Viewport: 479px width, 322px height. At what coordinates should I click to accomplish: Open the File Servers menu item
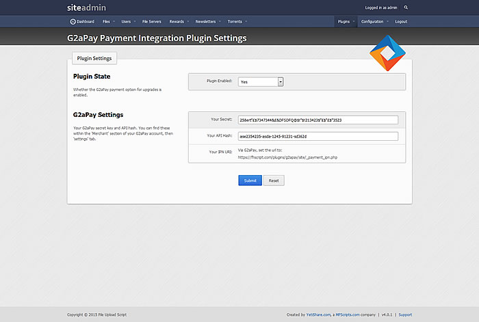(x=151, y=22)
